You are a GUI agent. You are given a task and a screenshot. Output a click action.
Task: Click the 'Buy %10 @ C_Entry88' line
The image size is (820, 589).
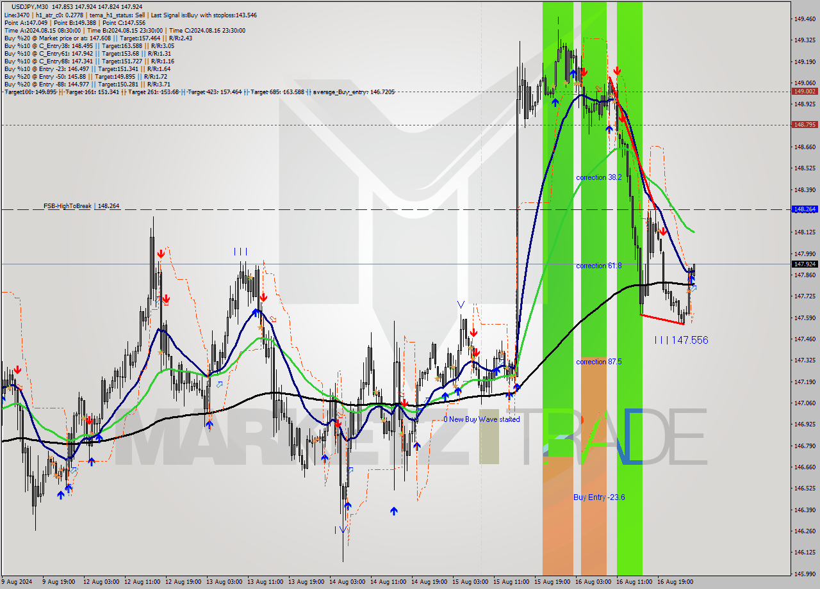click(89, 61)
